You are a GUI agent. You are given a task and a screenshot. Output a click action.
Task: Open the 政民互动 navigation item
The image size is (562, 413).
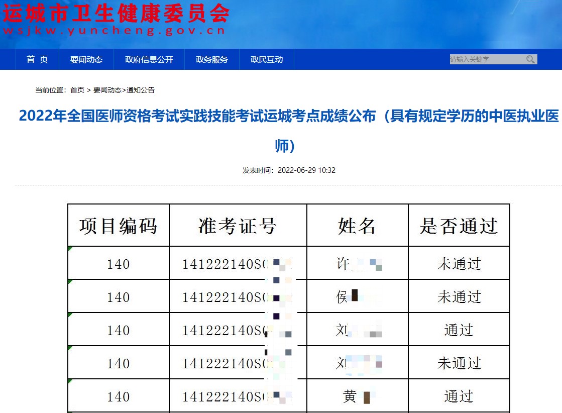pyautogui.click(x=267, y=59)
